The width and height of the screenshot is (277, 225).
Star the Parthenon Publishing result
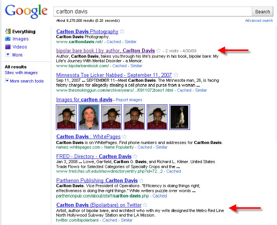pyautogui.click(x=141, y=180)
